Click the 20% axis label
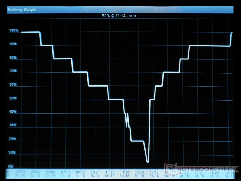241x181 pixels. click(x=12, y=139)
